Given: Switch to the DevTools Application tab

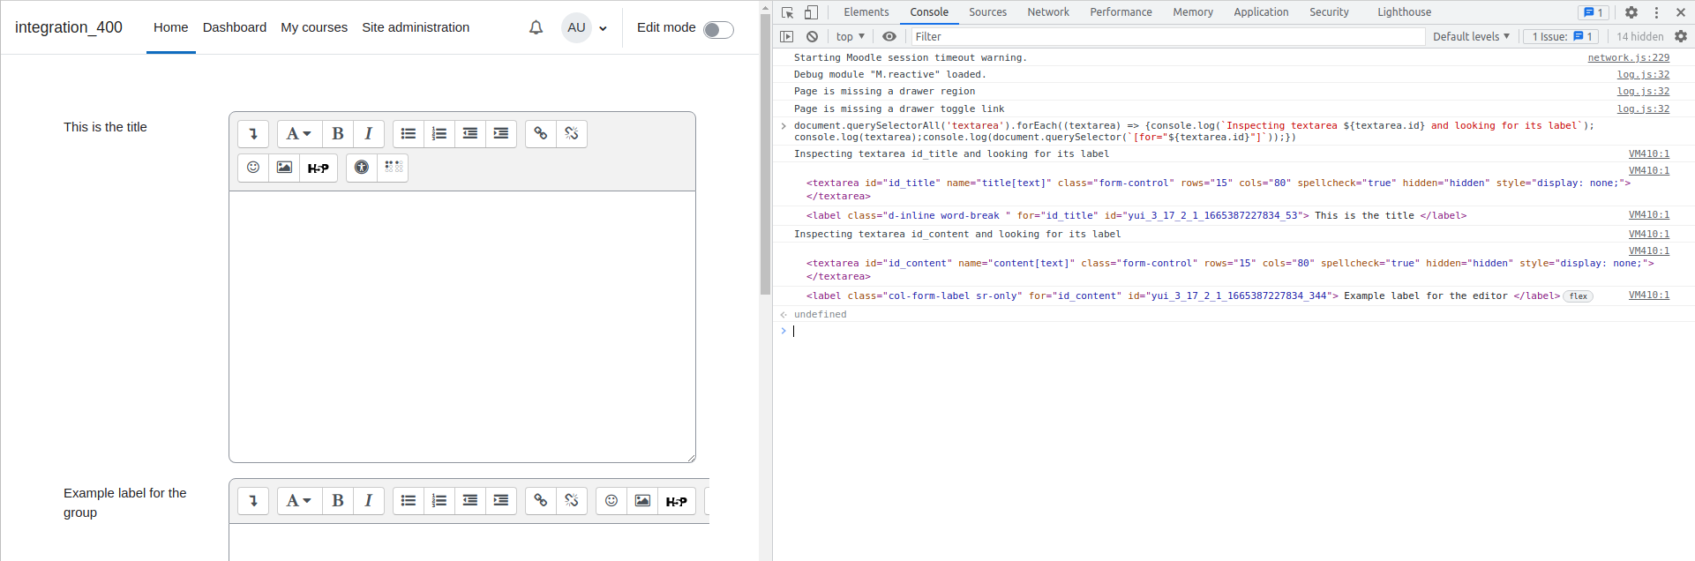Looking at the screenshot, I should [1261, 12].
